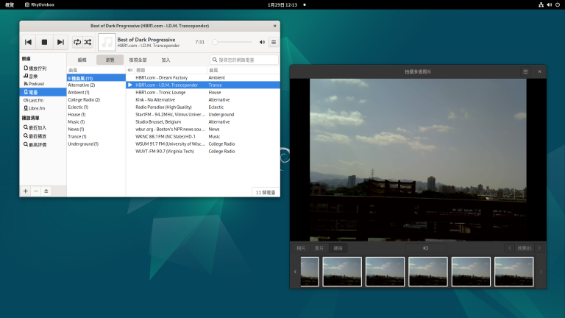
Task: Open 概覽 Activities overview in top bar
Action: tap(10, 4)
